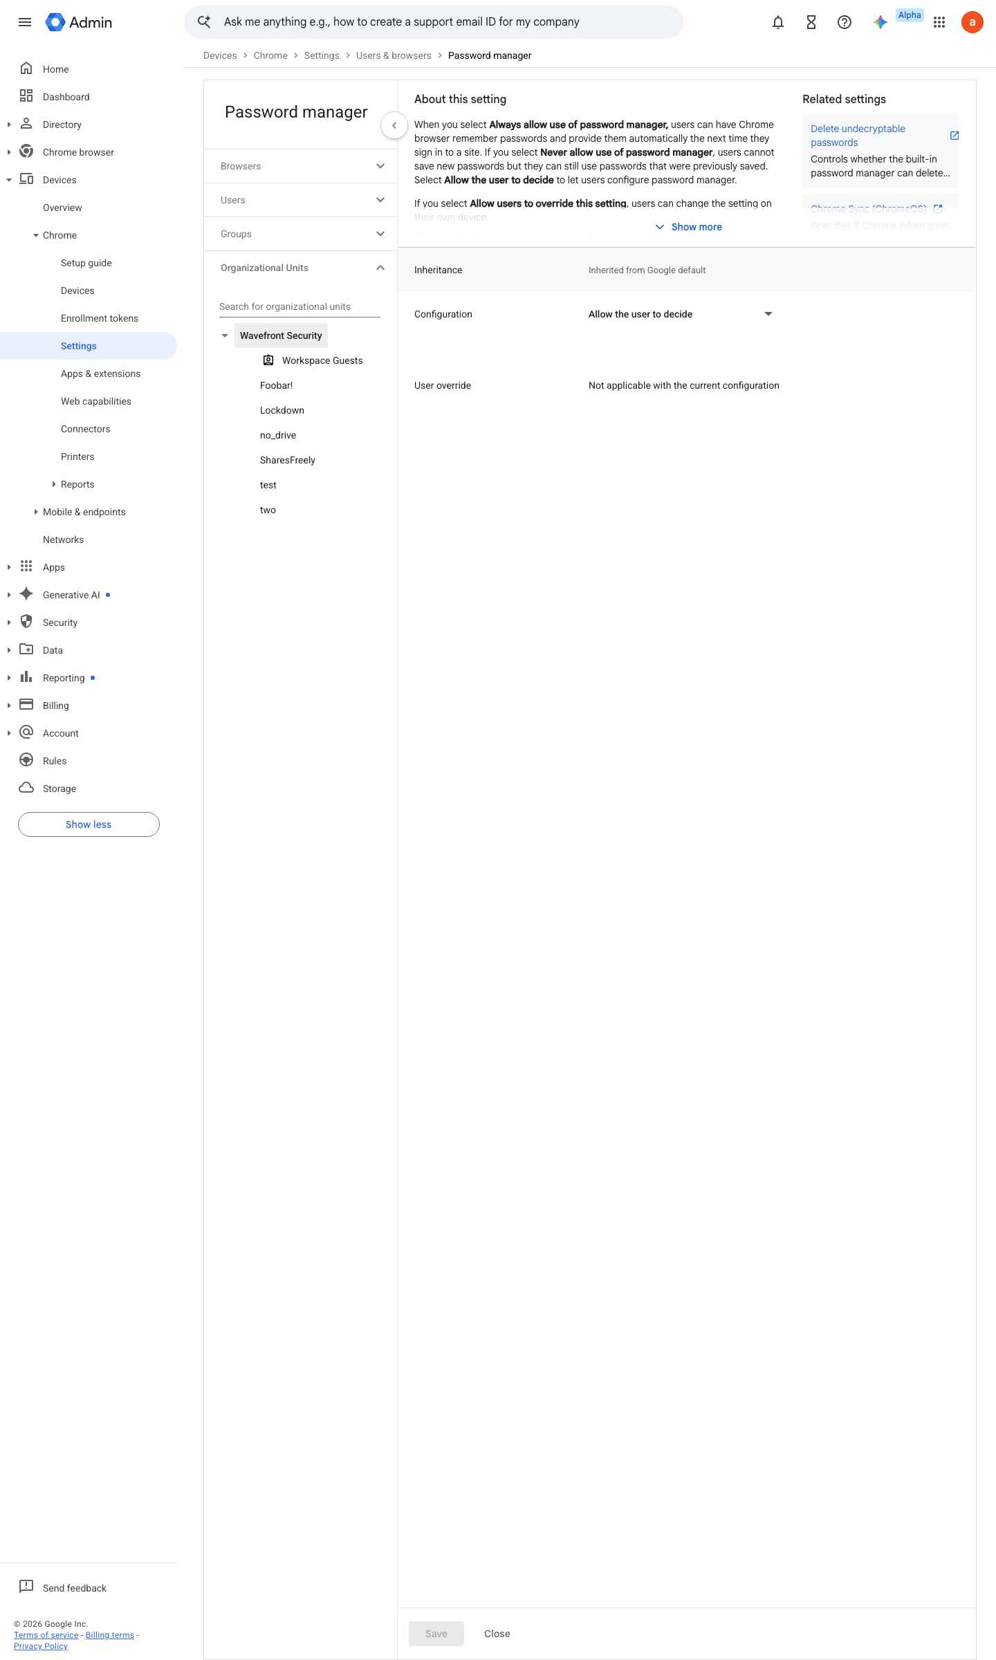Click the Directory person icon
Image resolution: width=996 pixels, height=1660 pixels.
click(26, 124)
